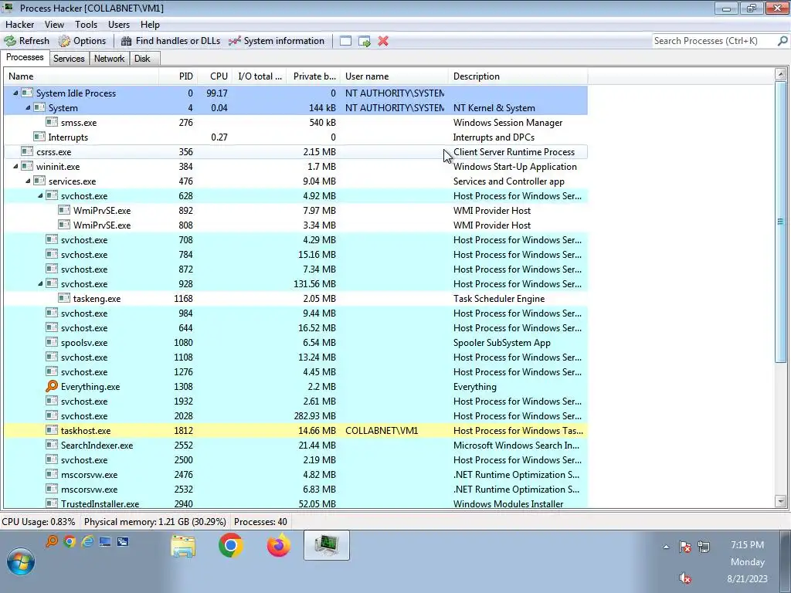The width and height of the screenshot is (791, 593).
Task: Sort by the CPU column header
Action: pos(214,76)
